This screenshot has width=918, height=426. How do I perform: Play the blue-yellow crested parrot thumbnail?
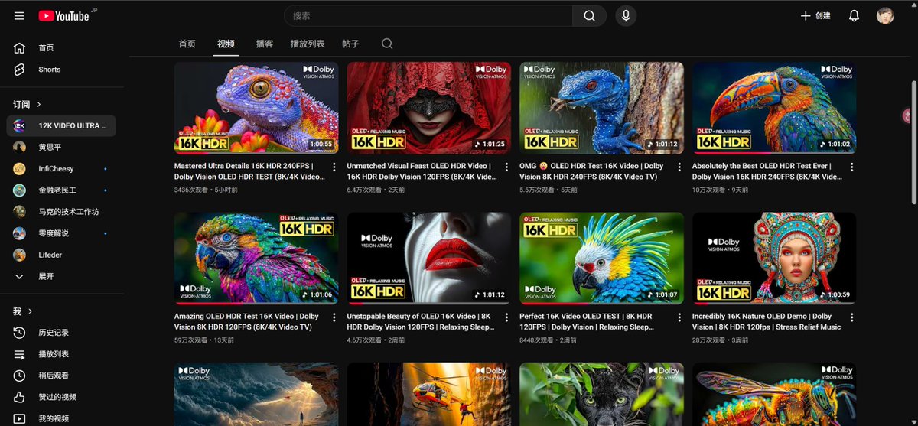pyautogui.click(x=601, y=259)
